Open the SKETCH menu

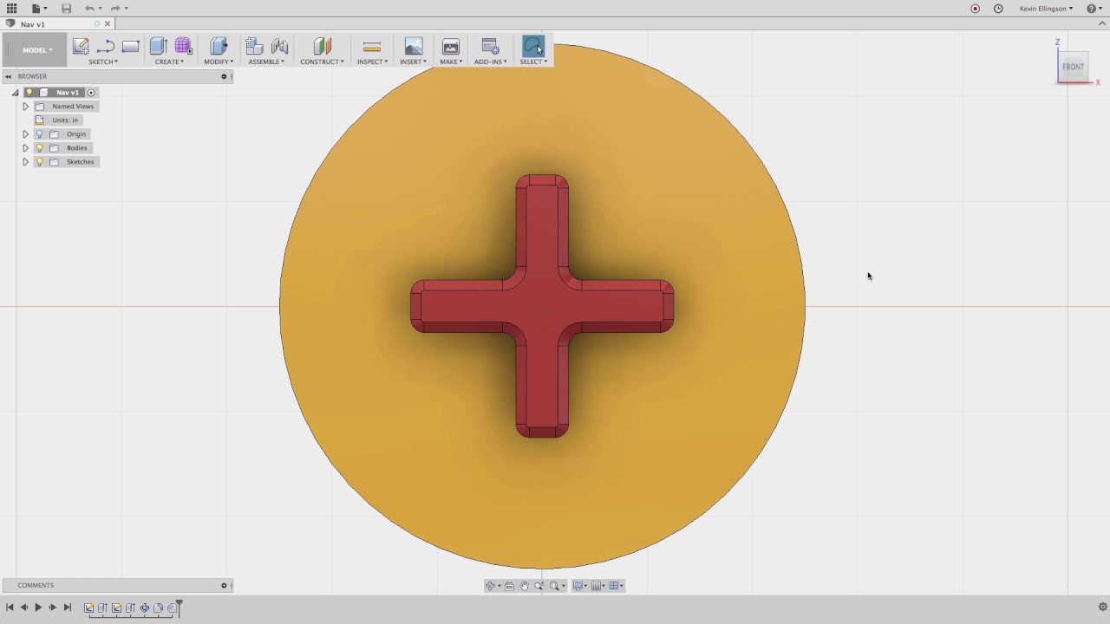[x=103, y=62]
